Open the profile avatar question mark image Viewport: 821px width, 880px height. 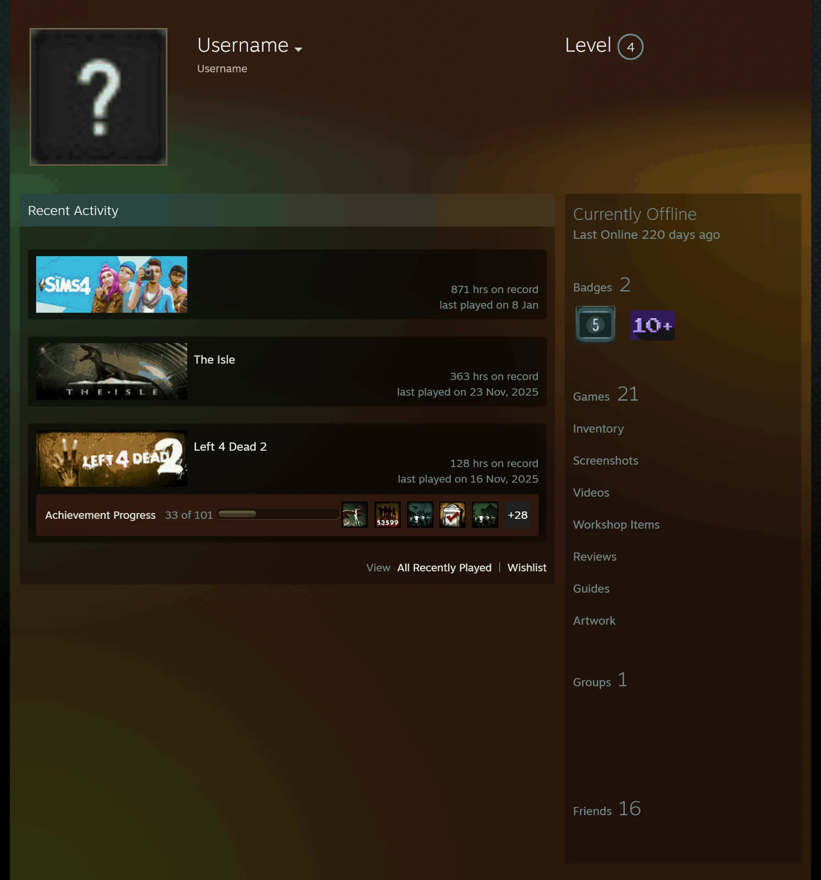pos(99,97)
